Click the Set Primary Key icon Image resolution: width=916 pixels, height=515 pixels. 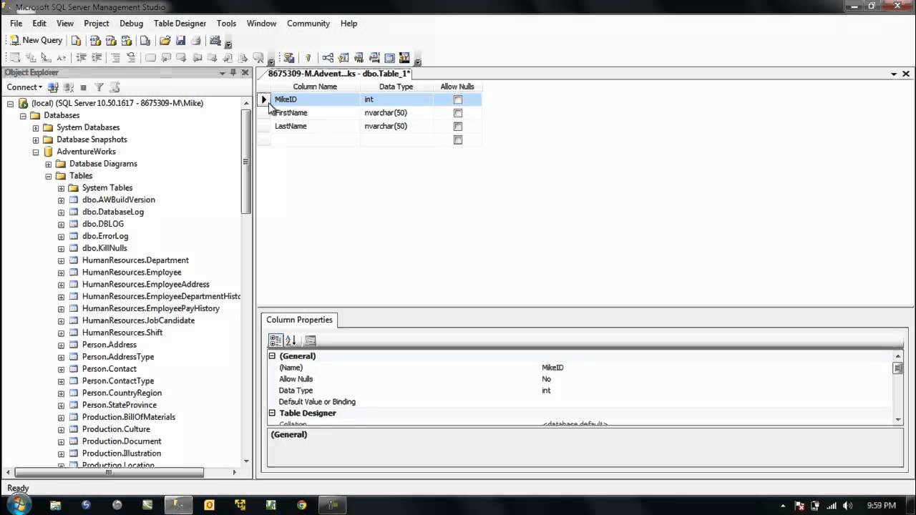click(308, 58)
